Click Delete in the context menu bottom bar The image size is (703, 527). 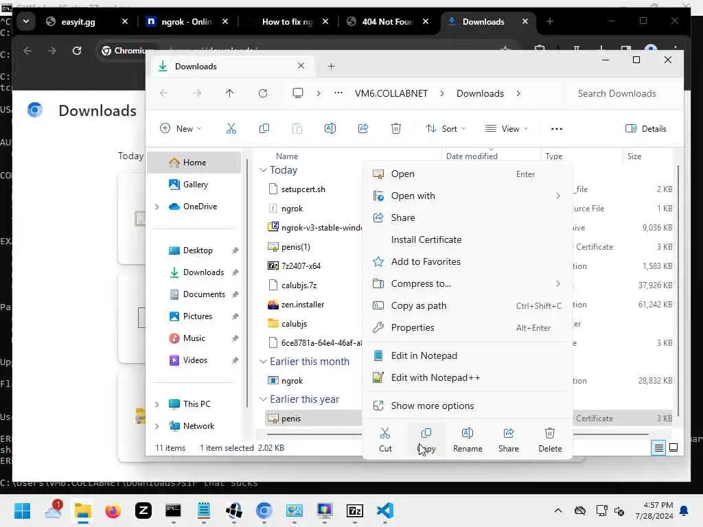[x=550, y=440]
